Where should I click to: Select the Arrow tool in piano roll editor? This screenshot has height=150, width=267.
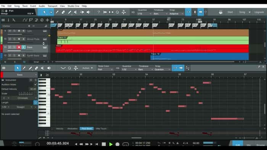(x=18, y=68)
